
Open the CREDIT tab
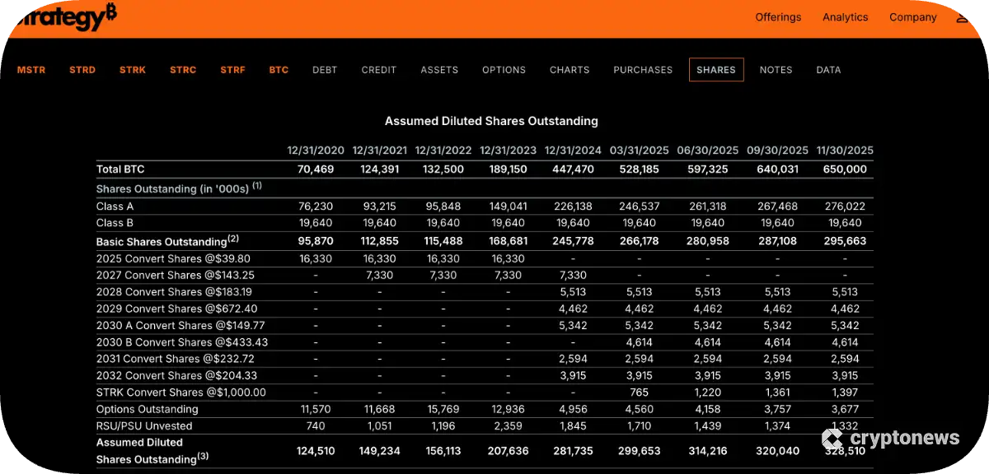click(x=379, y=70)
